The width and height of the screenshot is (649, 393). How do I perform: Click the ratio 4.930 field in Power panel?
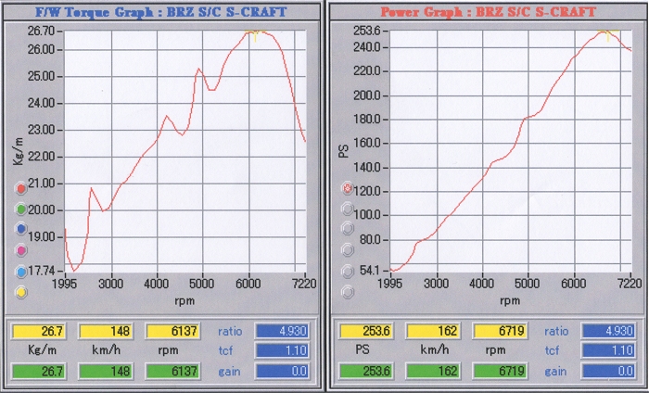(608, 331)
